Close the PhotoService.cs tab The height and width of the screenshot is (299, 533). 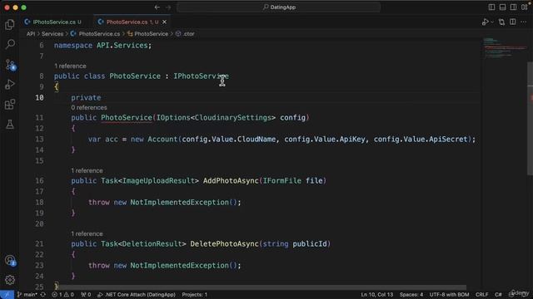(x=165, y=22)
